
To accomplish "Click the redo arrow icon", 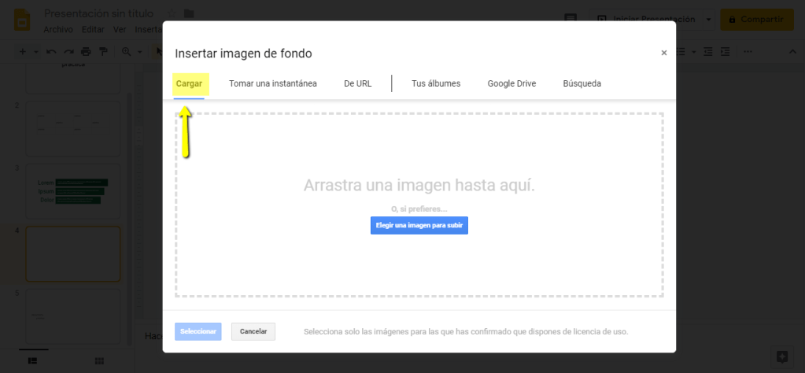I will [x=68, y=52].
